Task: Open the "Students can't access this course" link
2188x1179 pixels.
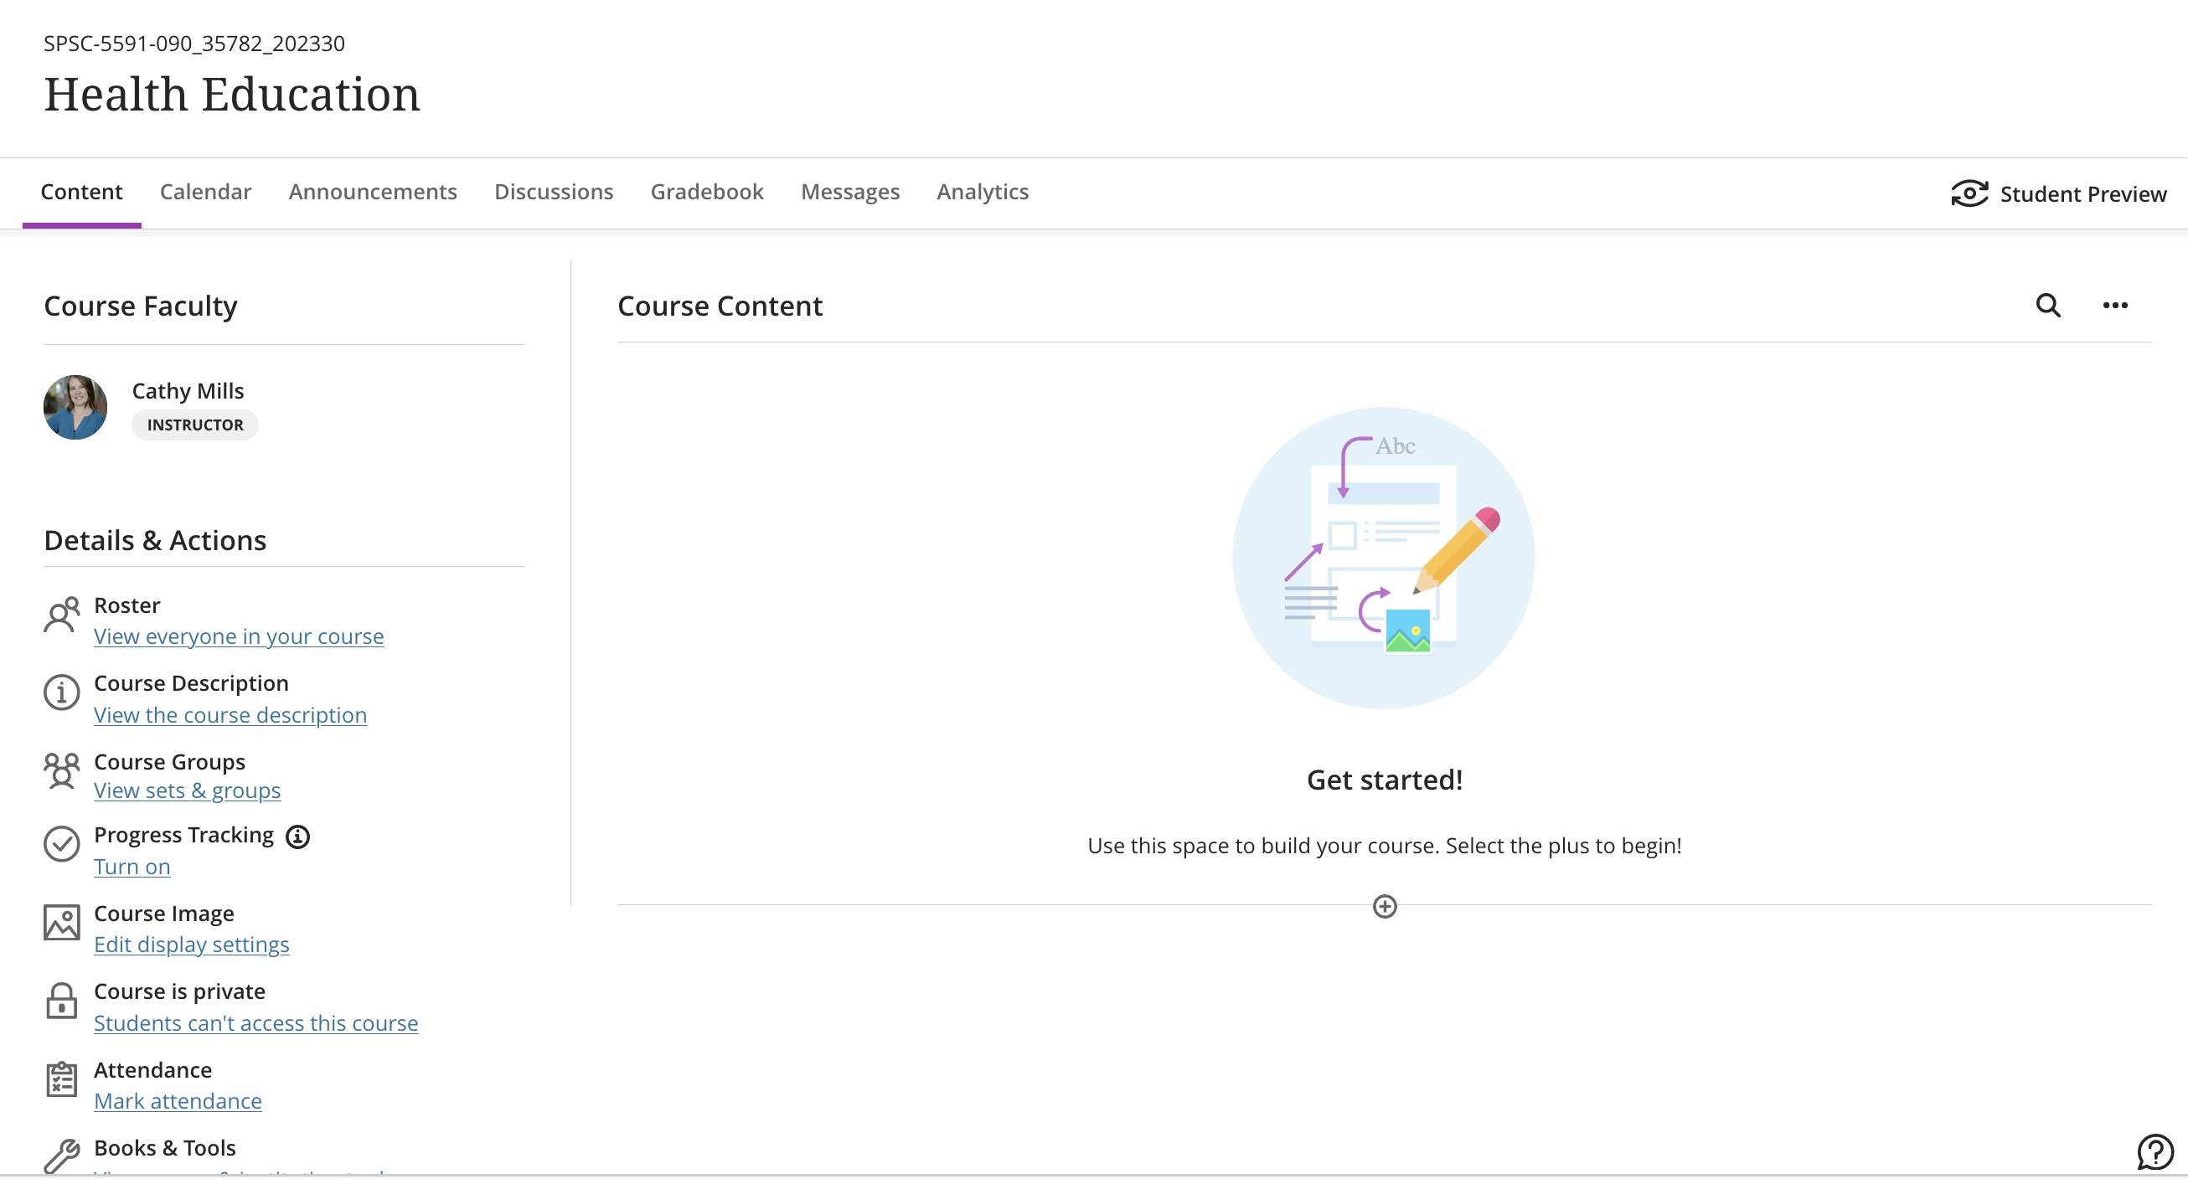Action: pyautogui.click(x=255, y=1022)
